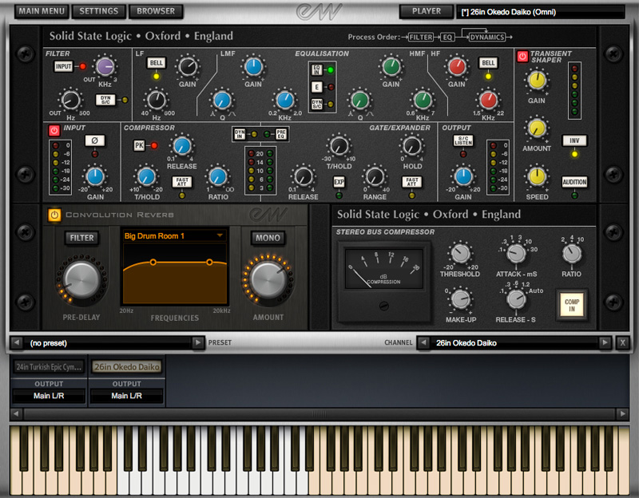This screenshot has height=498, width=639.
Task: Open the MAIN MENU
Action: 42,11
